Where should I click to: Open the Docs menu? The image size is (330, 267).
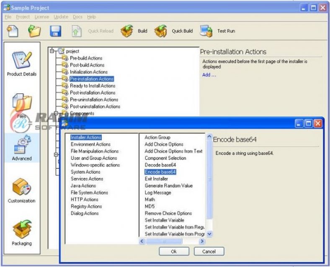(77, 17)
